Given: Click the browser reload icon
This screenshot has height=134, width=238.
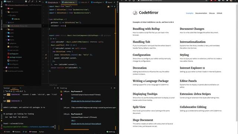Looking at the screenshot, I should click(x=130, y=0).
